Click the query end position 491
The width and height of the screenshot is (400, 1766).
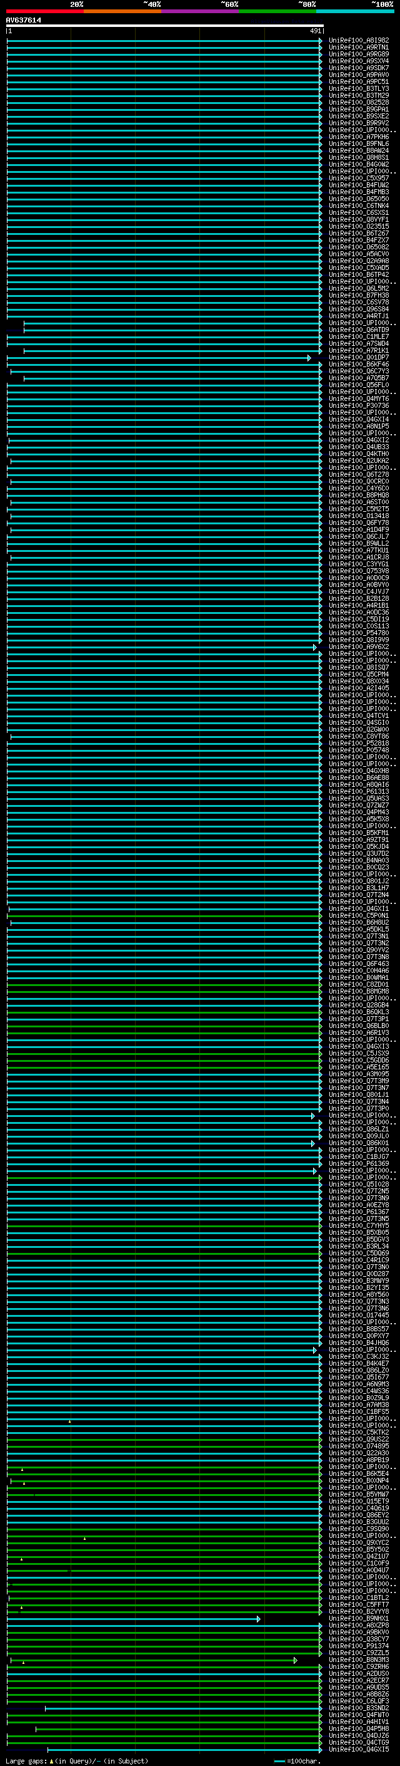[315, 31]
